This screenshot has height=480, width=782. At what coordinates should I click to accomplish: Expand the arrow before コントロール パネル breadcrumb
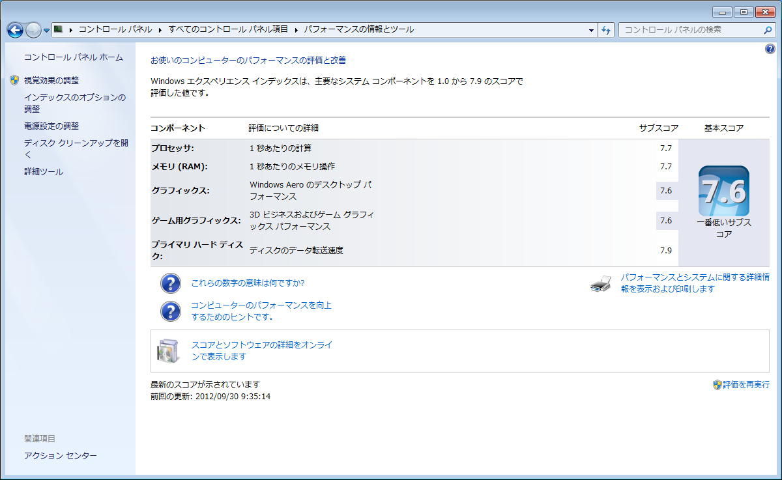tap(70, 29)
